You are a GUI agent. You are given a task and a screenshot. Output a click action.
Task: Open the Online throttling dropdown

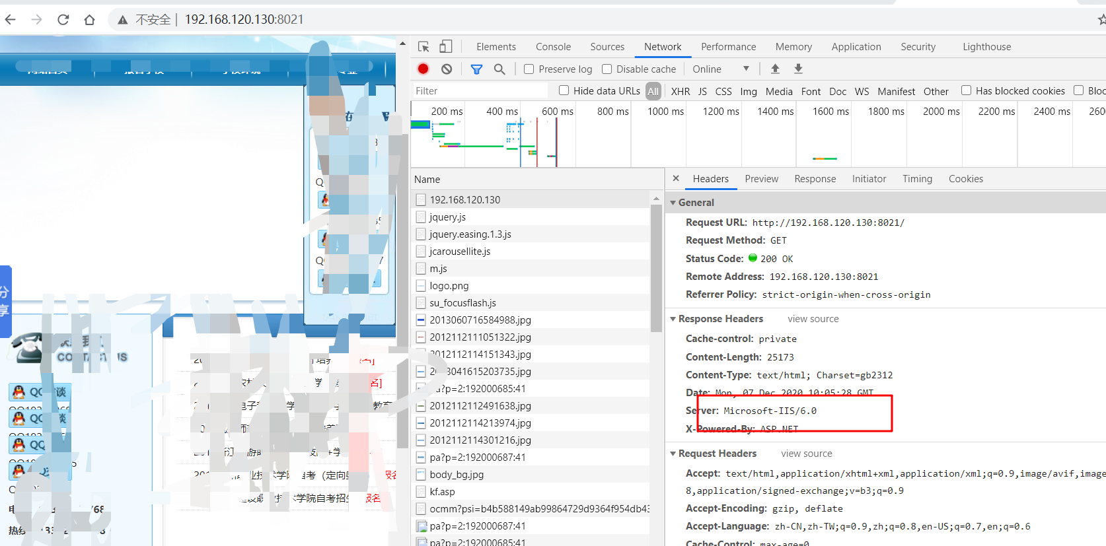(x=721, y=69)
